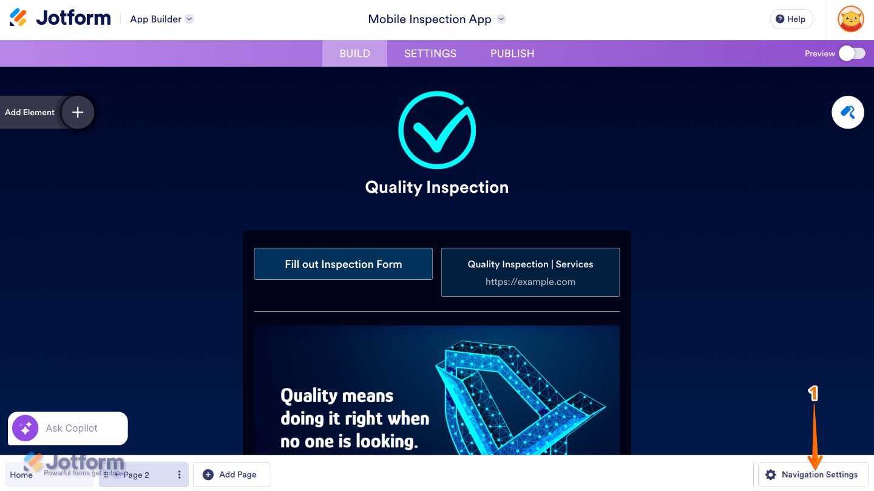Enable the Preview toggle
Screen dimensions: 874x491
click(x=852, y=53)
